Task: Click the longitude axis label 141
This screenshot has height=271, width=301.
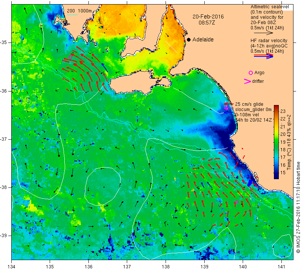Action: (281, 267)
